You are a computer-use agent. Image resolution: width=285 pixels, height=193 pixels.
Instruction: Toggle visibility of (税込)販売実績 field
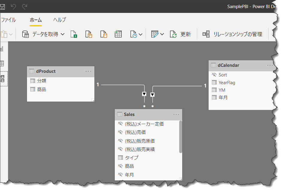pos(120,149)
